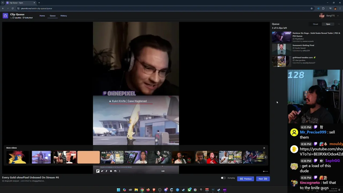Click Mr_Precise999 username in chat
The image size is (343, 193).
(313, 132)
